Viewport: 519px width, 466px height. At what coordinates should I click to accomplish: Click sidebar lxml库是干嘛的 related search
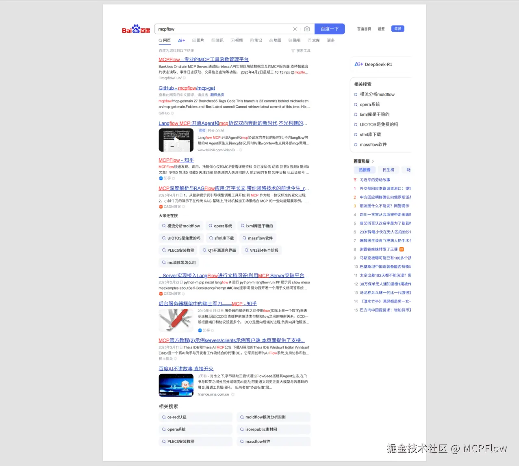[374, 114]
